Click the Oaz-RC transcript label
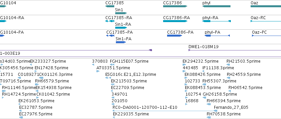The image size is (281, 119). coord(258,18)
